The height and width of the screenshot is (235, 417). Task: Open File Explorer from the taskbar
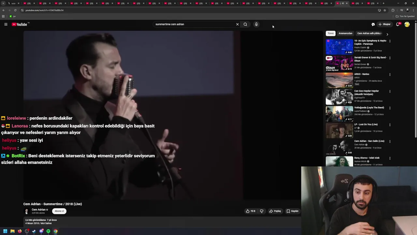tap(12, 231)
